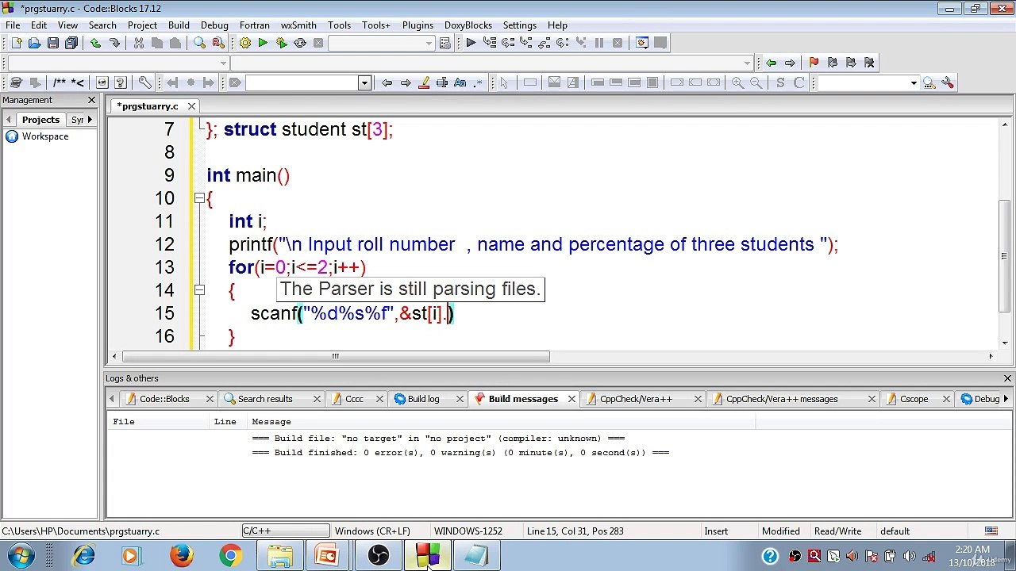This screenshot has width=1016, height=571.
Task: Open DoxyBlocks preferences wrench icon
Action: tap(145, 82)
